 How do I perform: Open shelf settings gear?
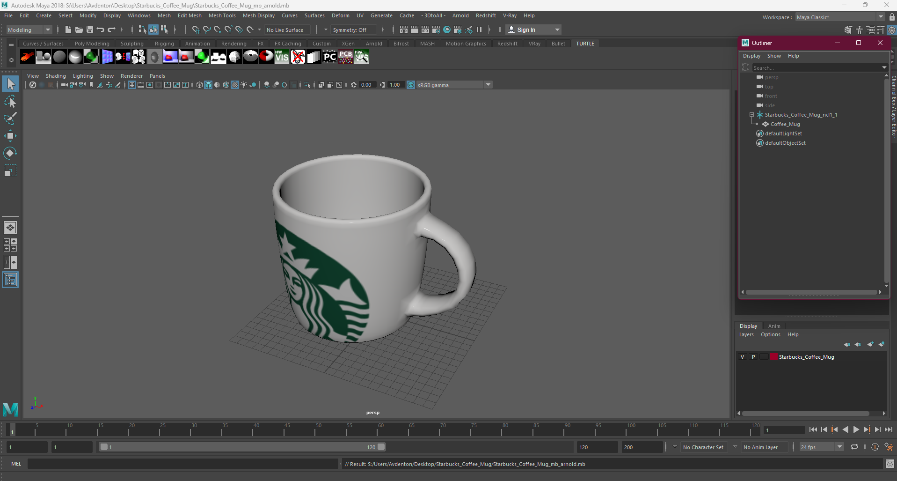pyautogui.click(x=11, y=60)
